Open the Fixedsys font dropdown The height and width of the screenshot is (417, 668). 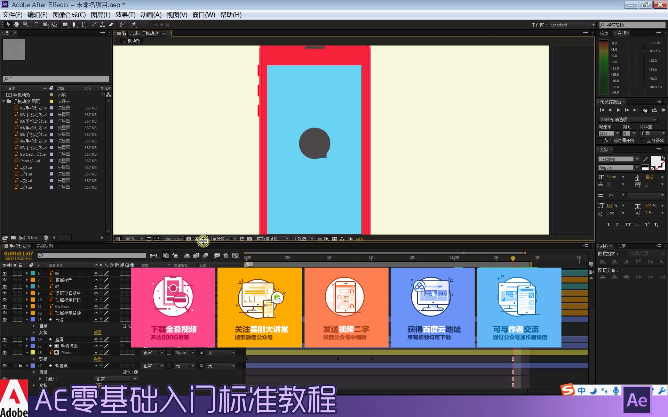[637, 159]
